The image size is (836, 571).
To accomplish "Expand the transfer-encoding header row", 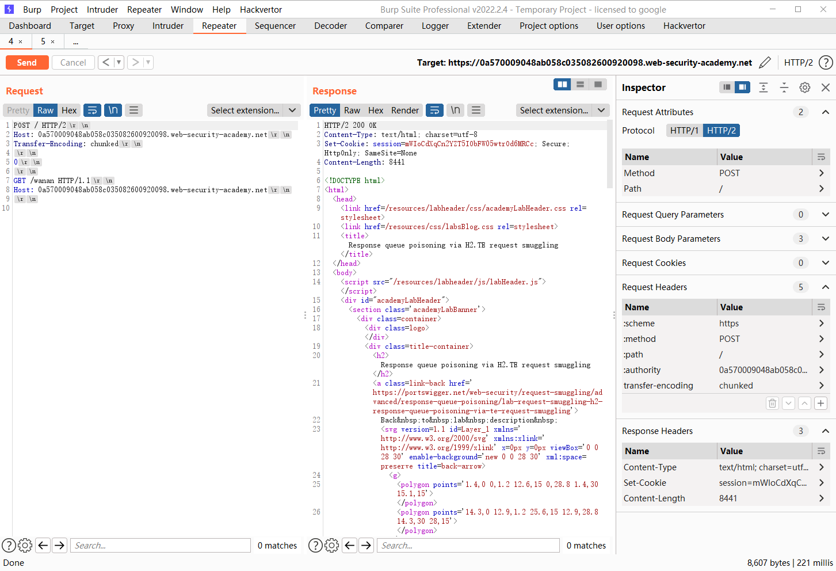I will 821,385.
